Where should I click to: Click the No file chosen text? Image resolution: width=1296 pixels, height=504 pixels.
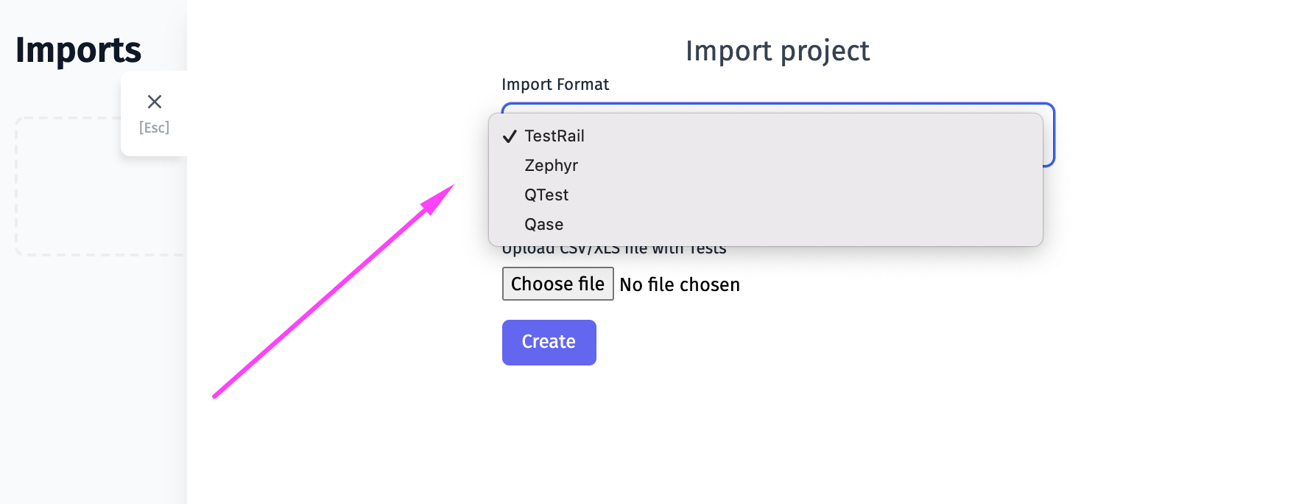pos(680,284)
